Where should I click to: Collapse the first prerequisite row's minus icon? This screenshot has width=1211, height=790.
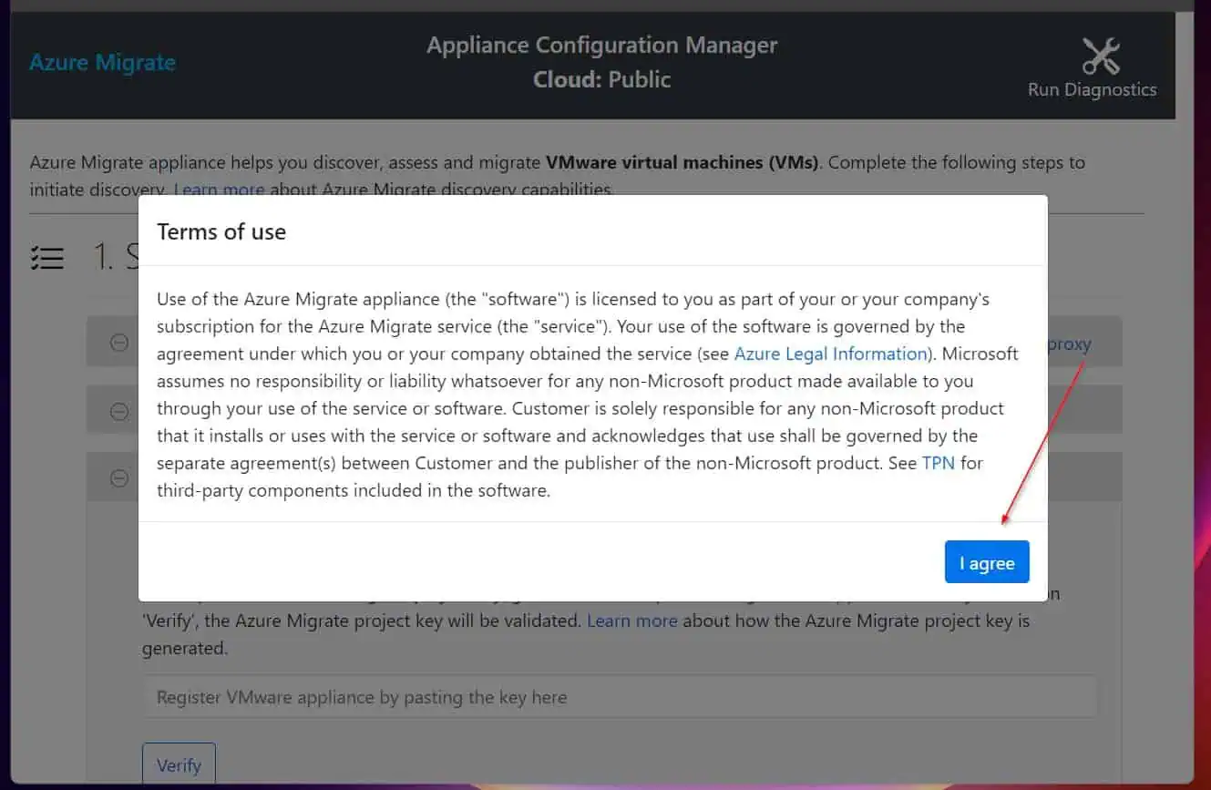tap(119, 343)
